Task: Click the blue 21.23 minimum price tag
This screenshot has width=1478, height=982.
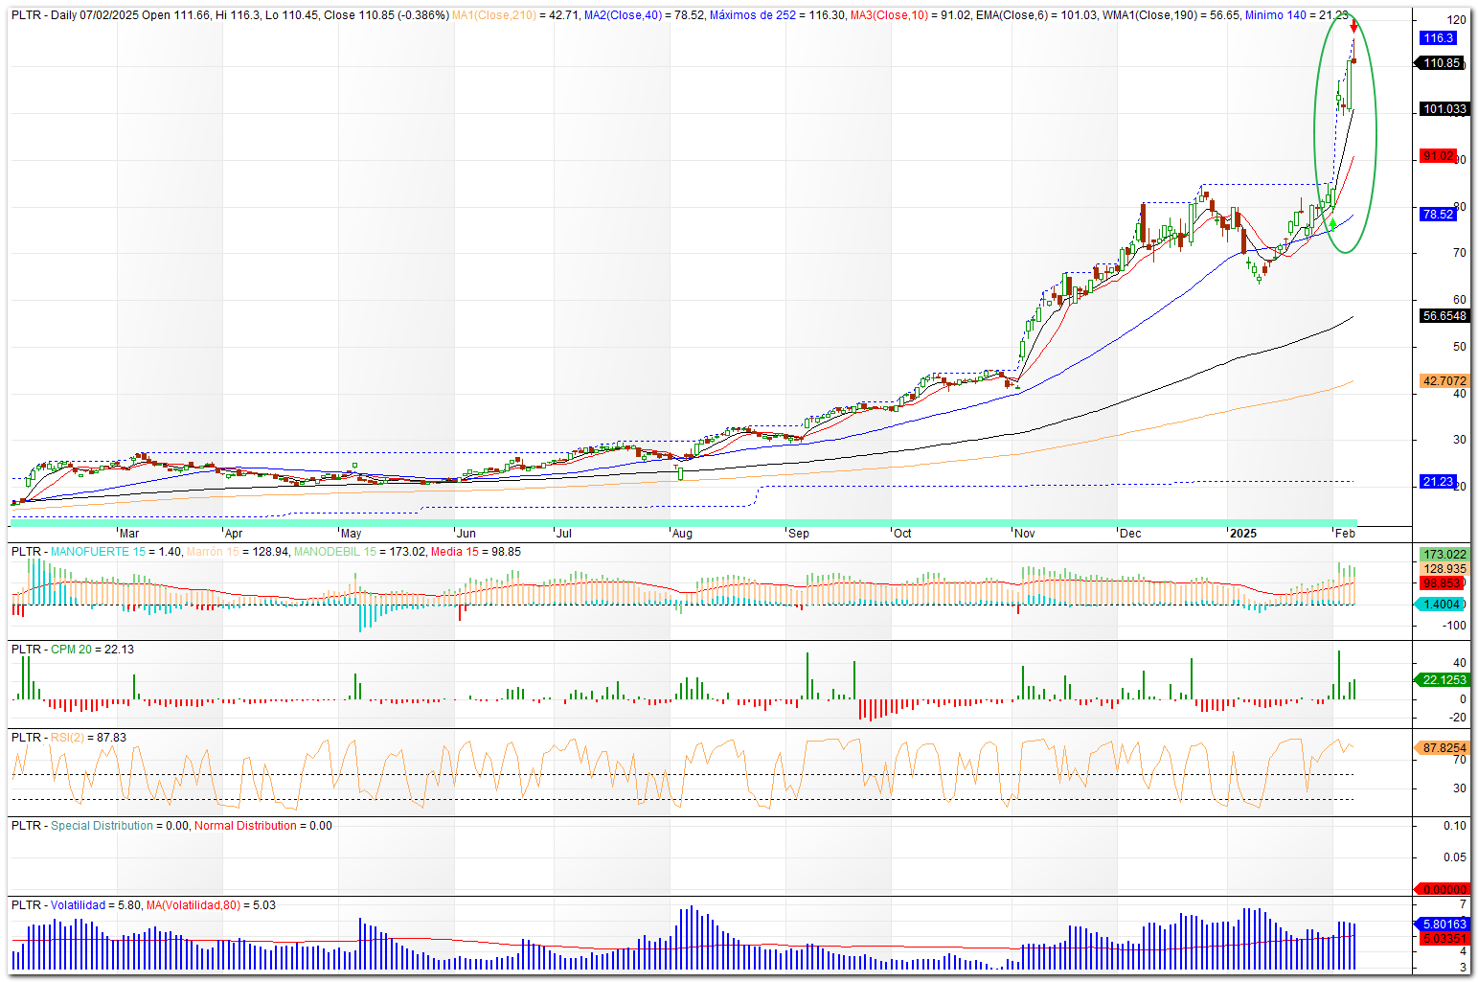Action: (x=1438, y=482)
